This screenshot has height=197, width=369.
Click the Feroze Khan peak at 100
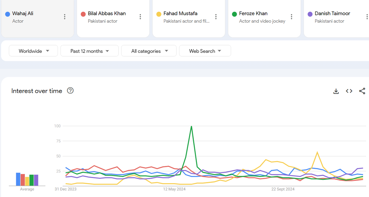(191, 126)
